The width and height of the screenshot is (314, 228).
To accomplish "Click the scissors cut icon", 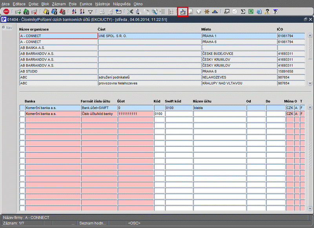I will pyautogui.click(x=130, y=12).
